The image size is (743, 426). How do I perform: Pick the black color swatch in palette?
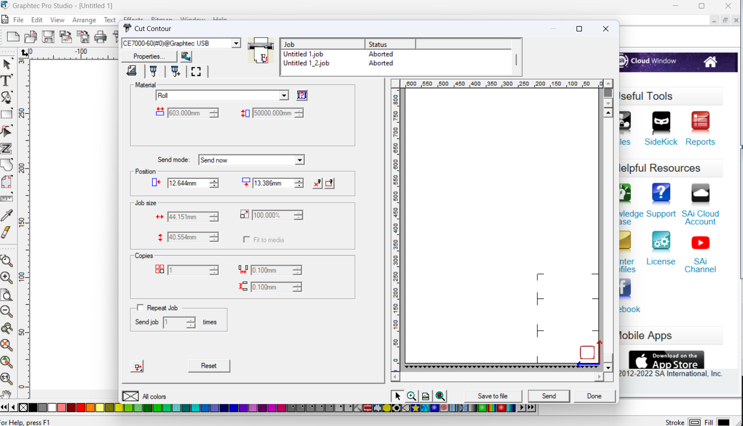coord(33,408)
